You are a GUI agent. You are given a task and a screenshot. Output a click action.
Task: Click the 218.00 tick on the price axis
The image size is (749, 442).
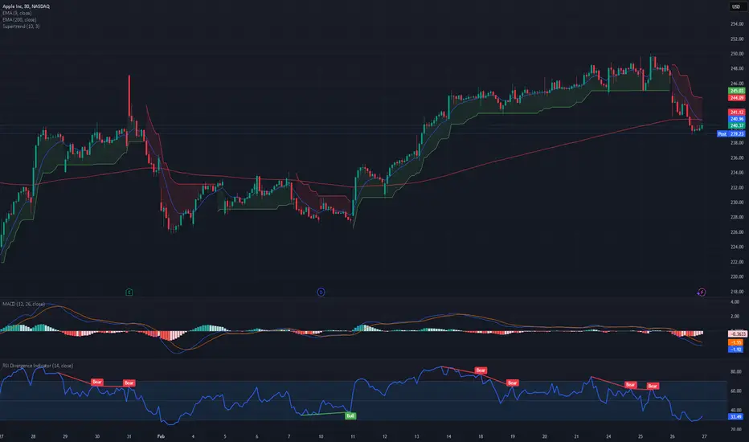[737, 292]
